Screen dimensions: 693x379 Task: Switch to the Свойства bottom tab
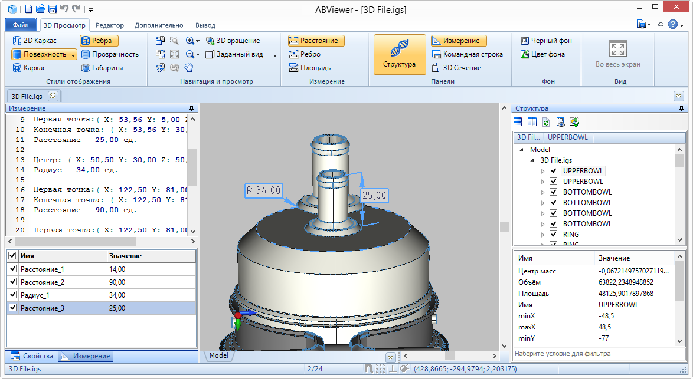point(33,356)
